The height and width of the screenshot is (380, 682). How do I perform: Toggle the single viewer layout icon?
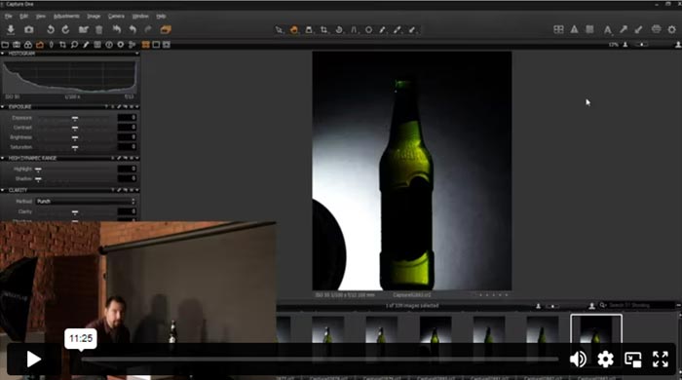click(156, 45)
